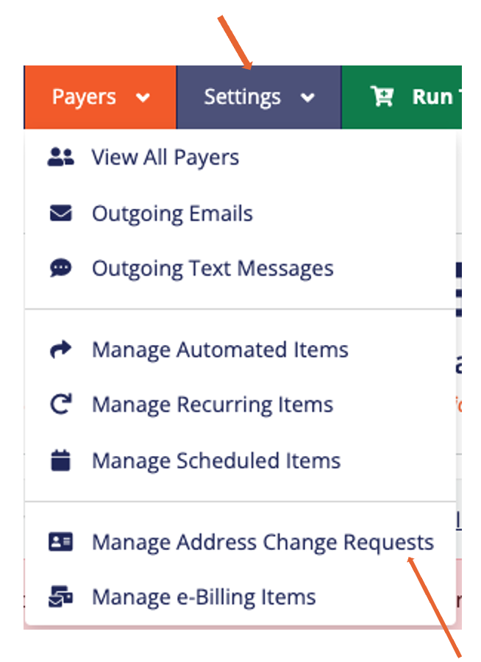Click the ID card icon for Address Change
Image resolution: width=481 pixels, height=662 pixels.
pyautogui.click(x=60, y=541)
